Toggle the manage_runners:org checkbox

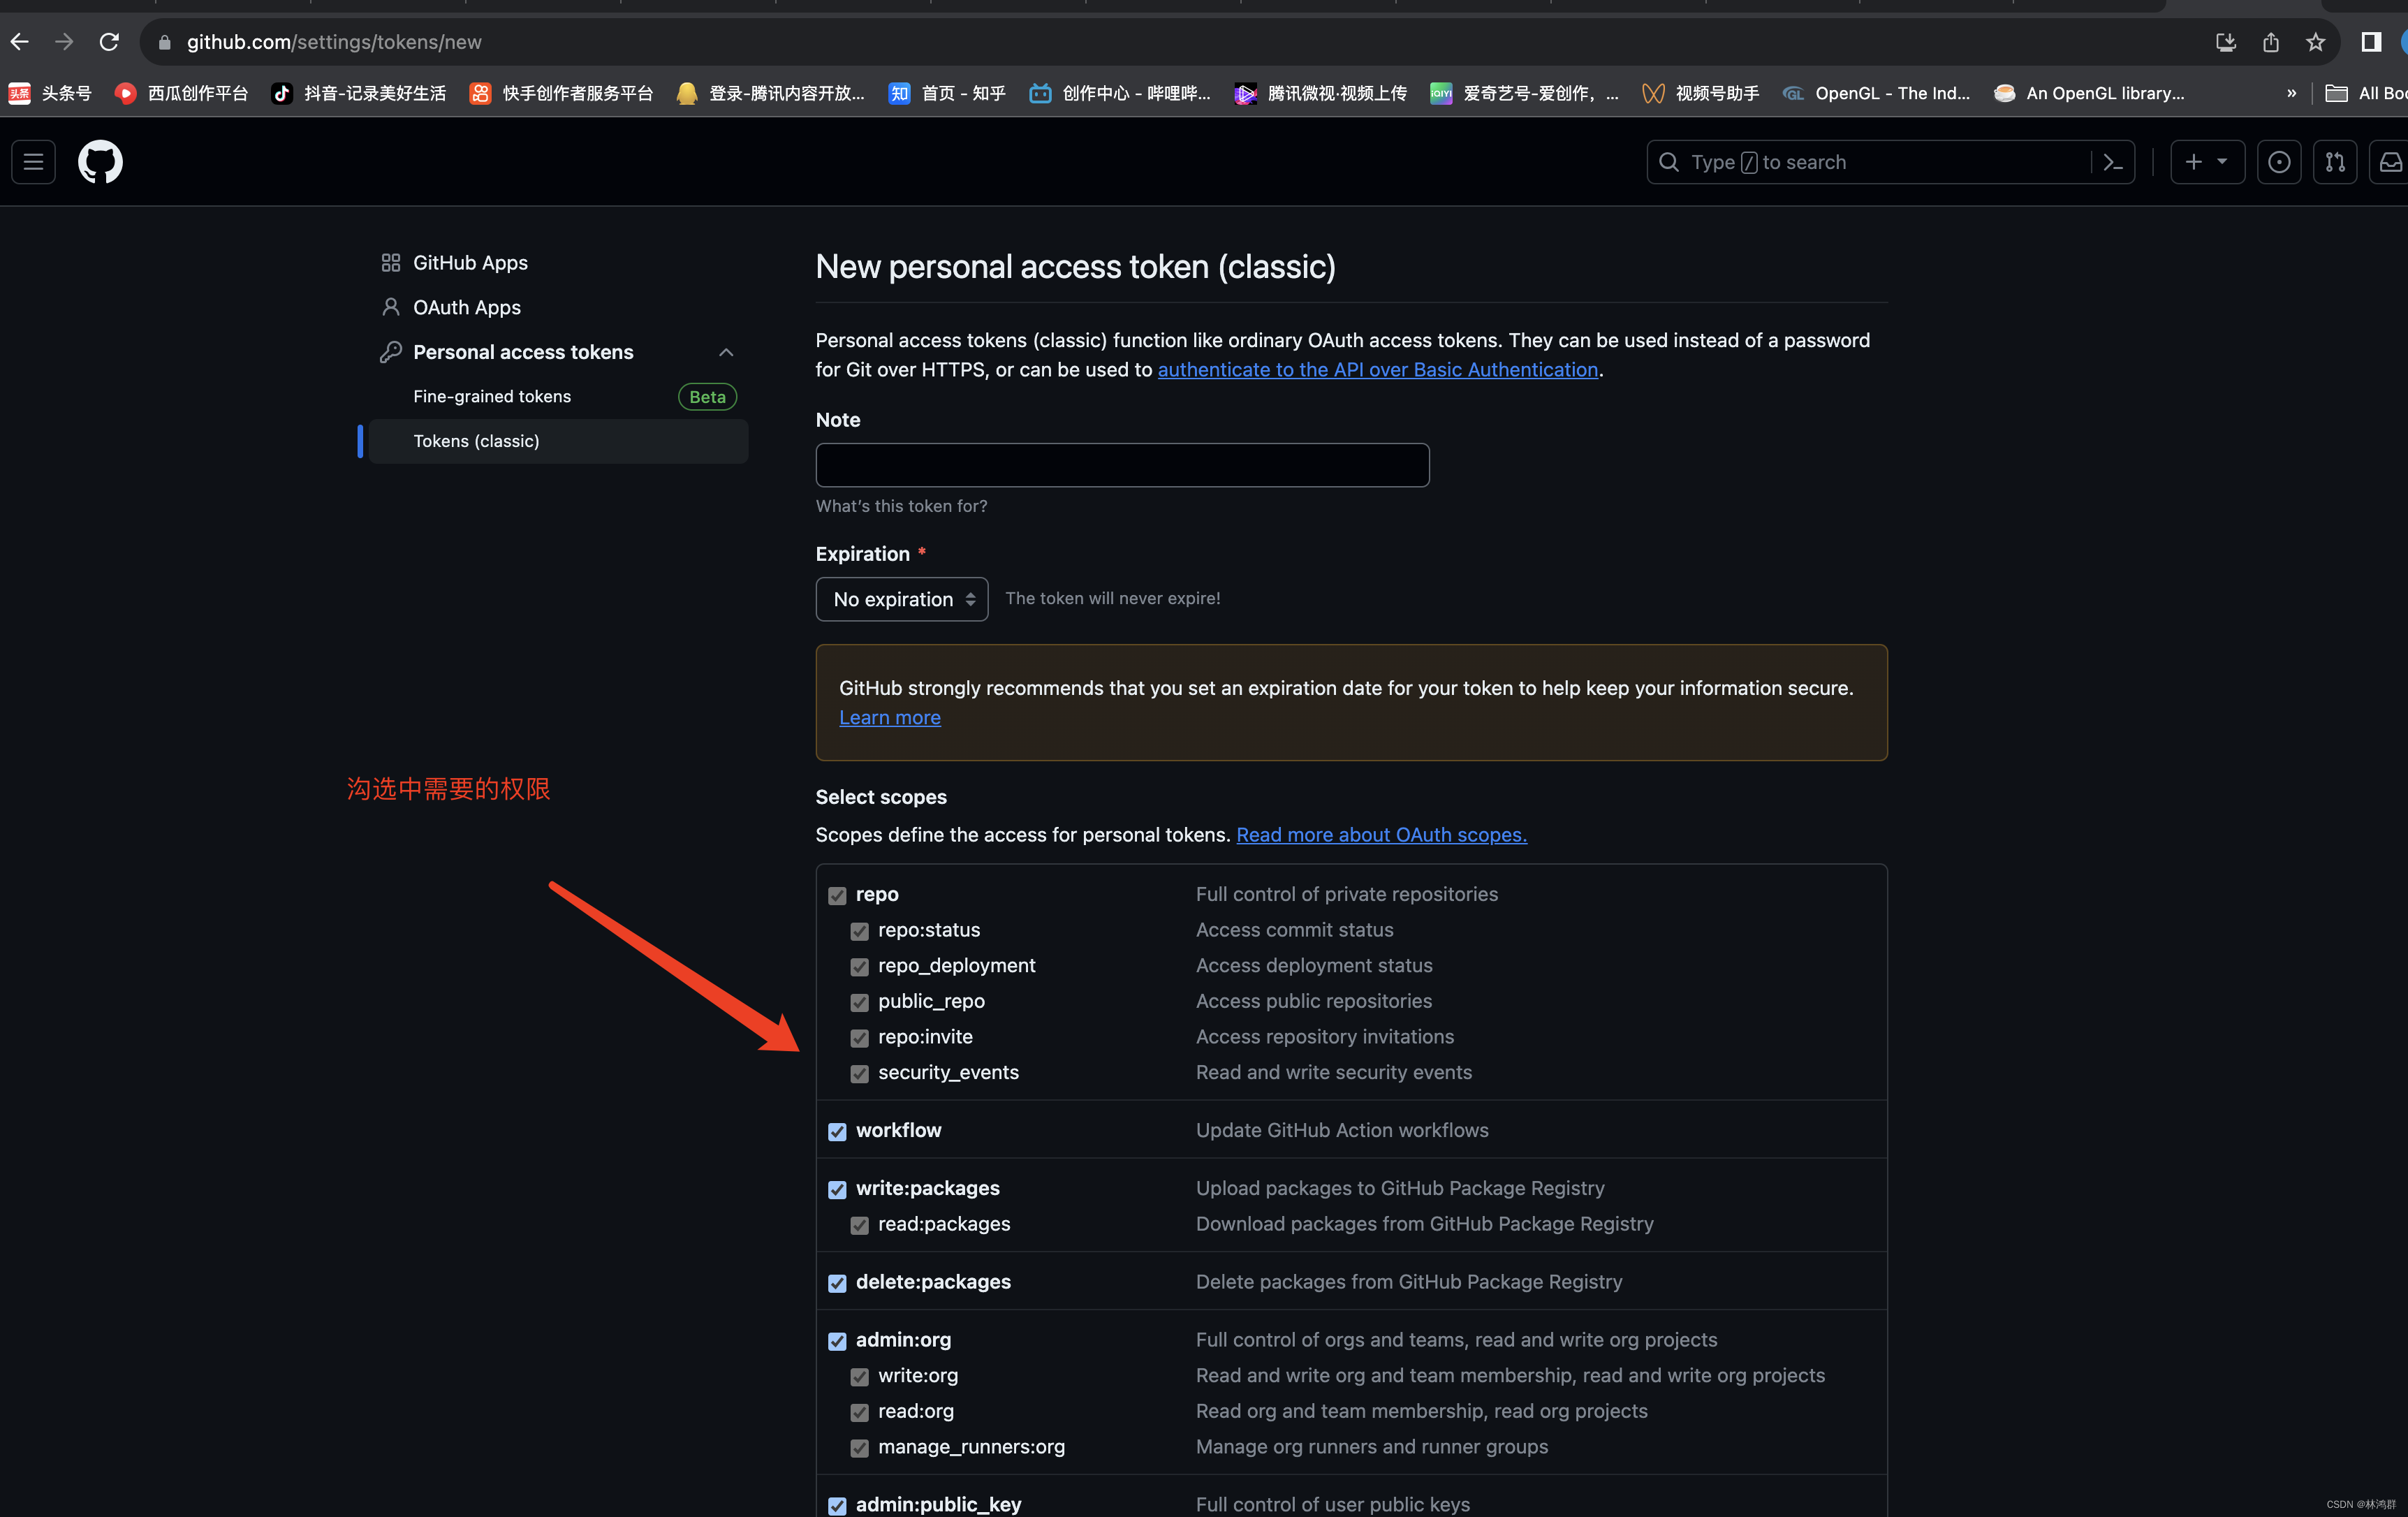pos(859,1448)
